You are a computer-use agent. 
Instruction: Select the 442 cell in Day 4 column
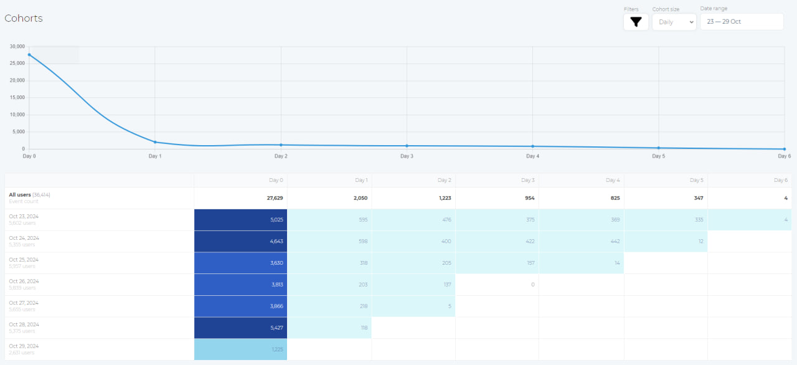(x=582, y=242)
